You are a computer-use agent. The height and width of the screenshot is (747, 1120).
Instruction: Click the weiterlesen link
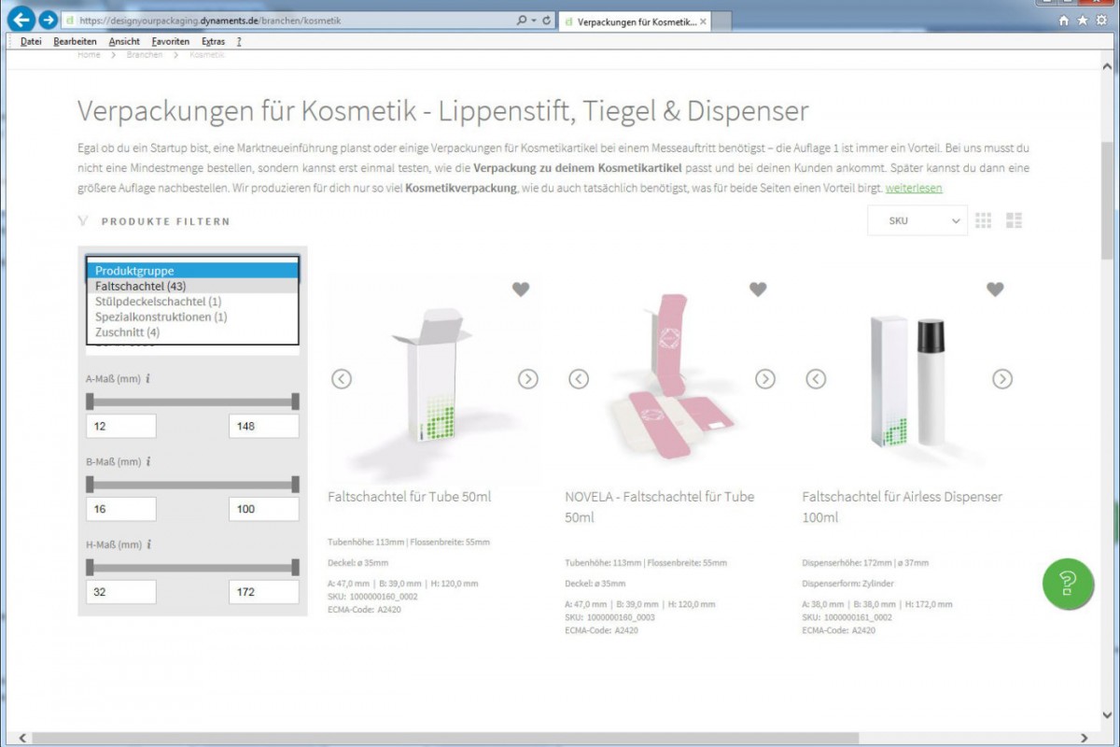click(x=914, y=188)
